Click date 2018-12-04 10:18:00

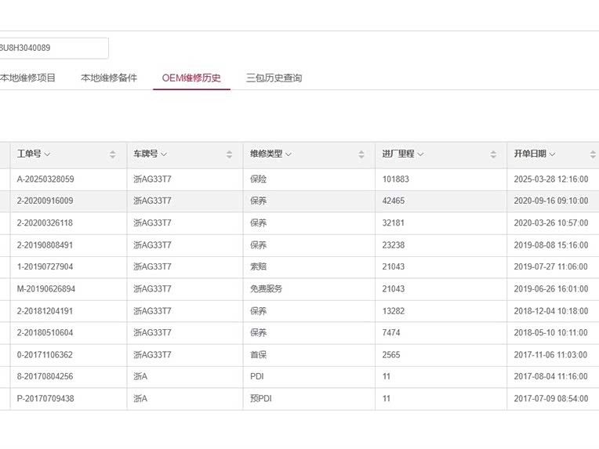[x=551, y=311]
